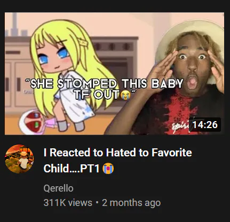This screenshot has height=222, width=230.
Task: Click the Qerello channel avatar
Action: pos(19,159)
